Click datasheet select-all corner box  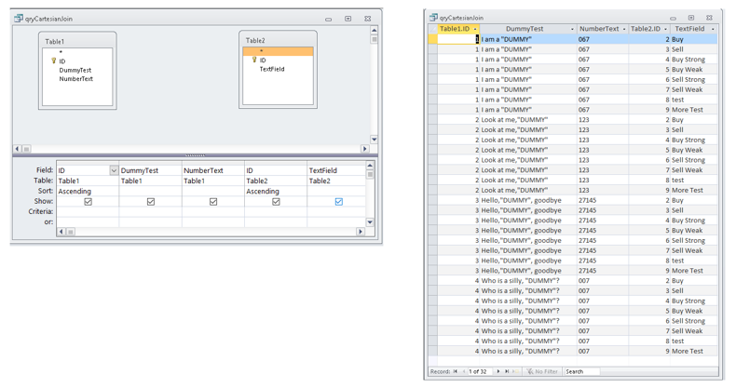[x=433, y=29]
